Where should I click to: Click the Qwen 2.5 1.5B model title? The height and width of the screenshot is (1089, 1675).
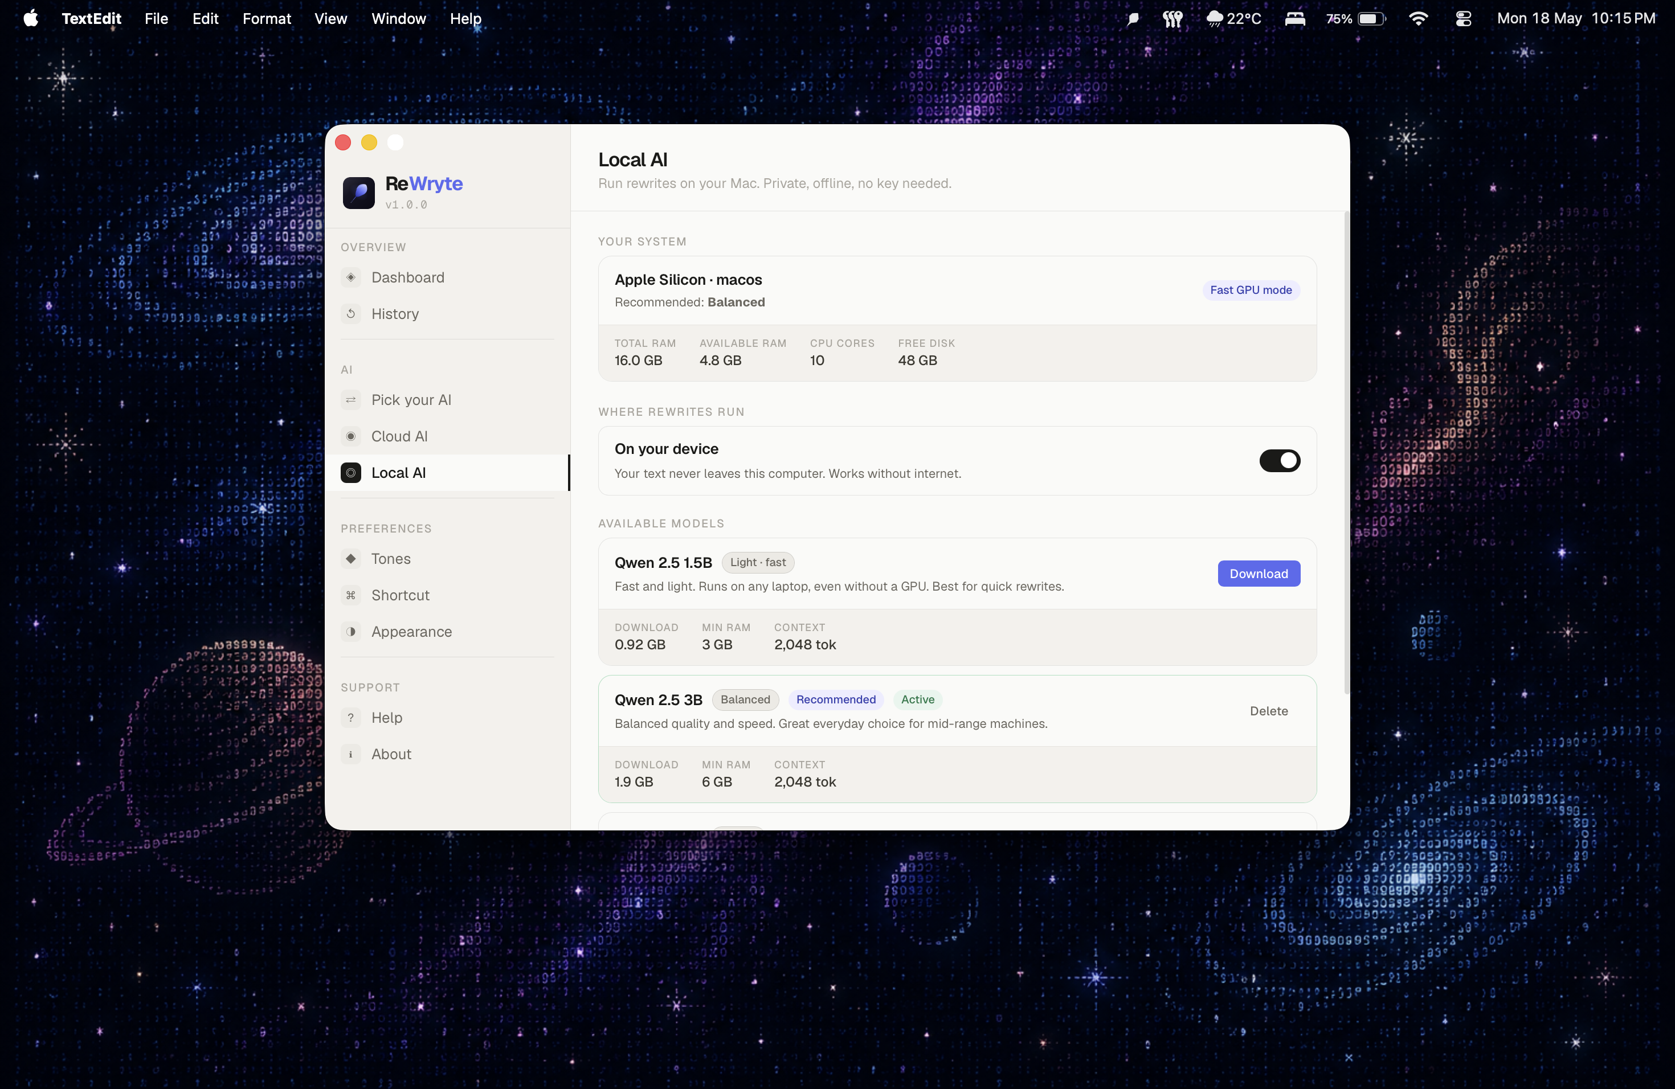tap(663, 562)
